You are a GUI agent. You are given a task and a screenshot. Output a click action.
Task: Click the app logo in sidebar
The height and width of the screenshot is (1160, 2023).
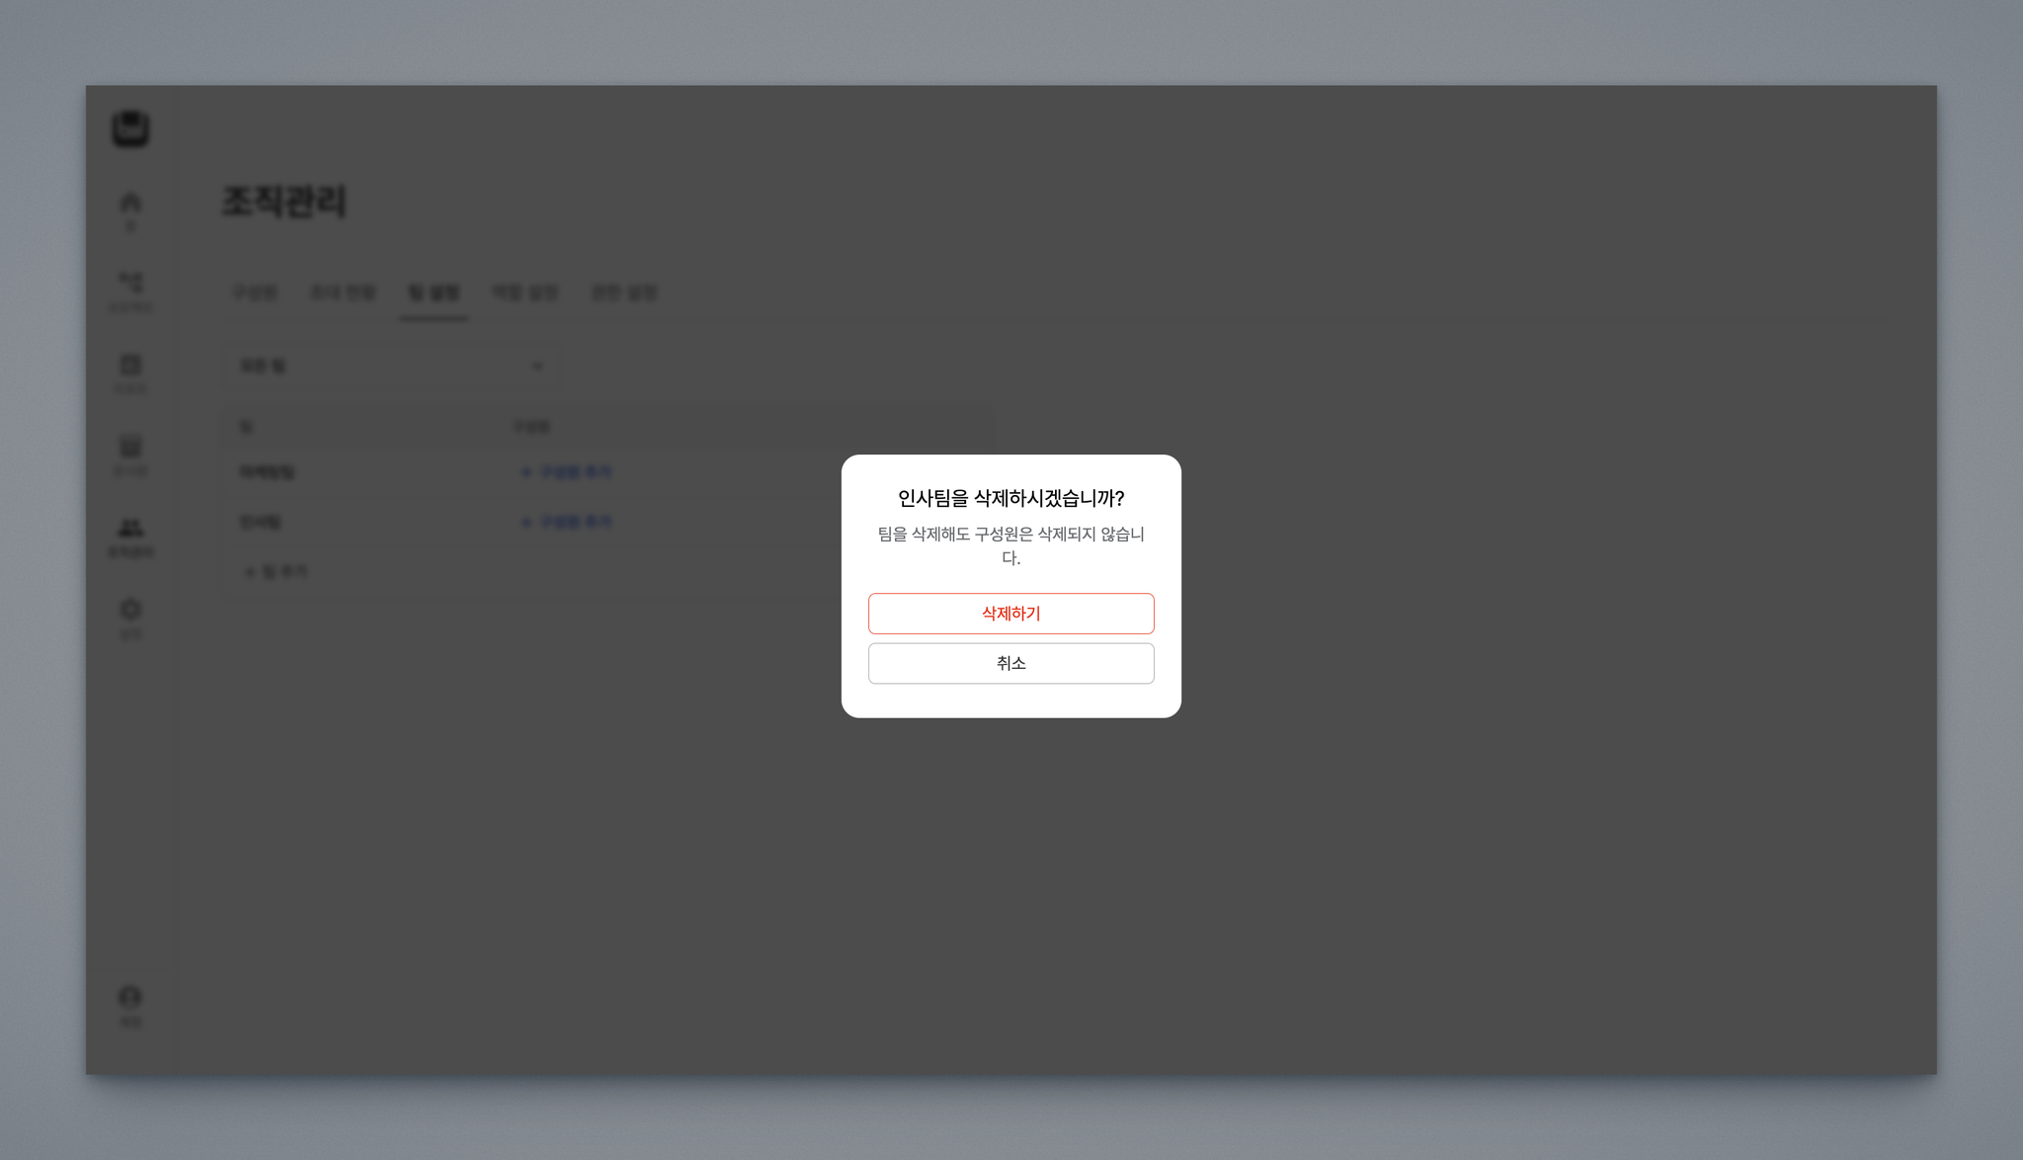pos(130,128)
